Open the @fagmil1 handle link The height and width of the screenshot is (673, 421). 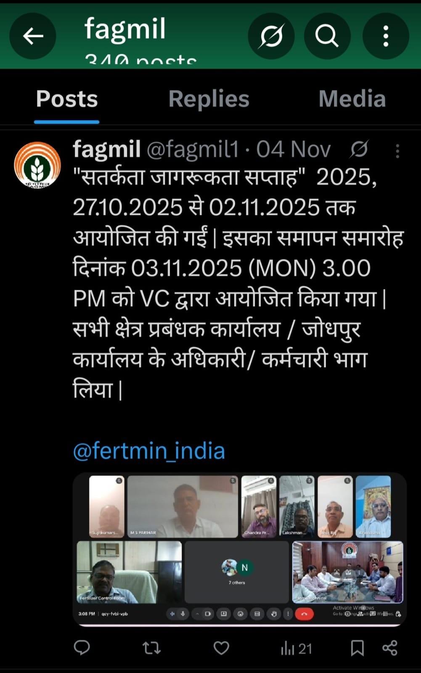193,149
